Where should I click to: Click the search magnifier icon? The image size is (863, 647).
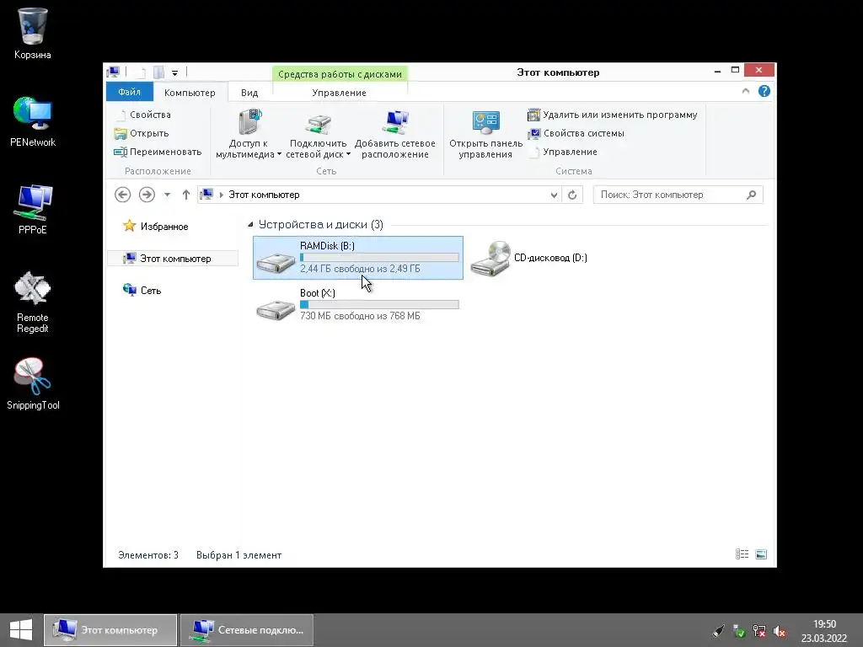(x=751, y=195)
